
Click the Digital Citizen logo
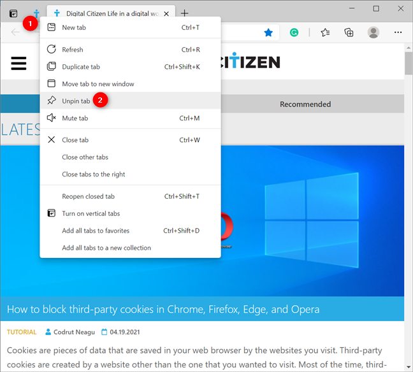click(250, 62)
